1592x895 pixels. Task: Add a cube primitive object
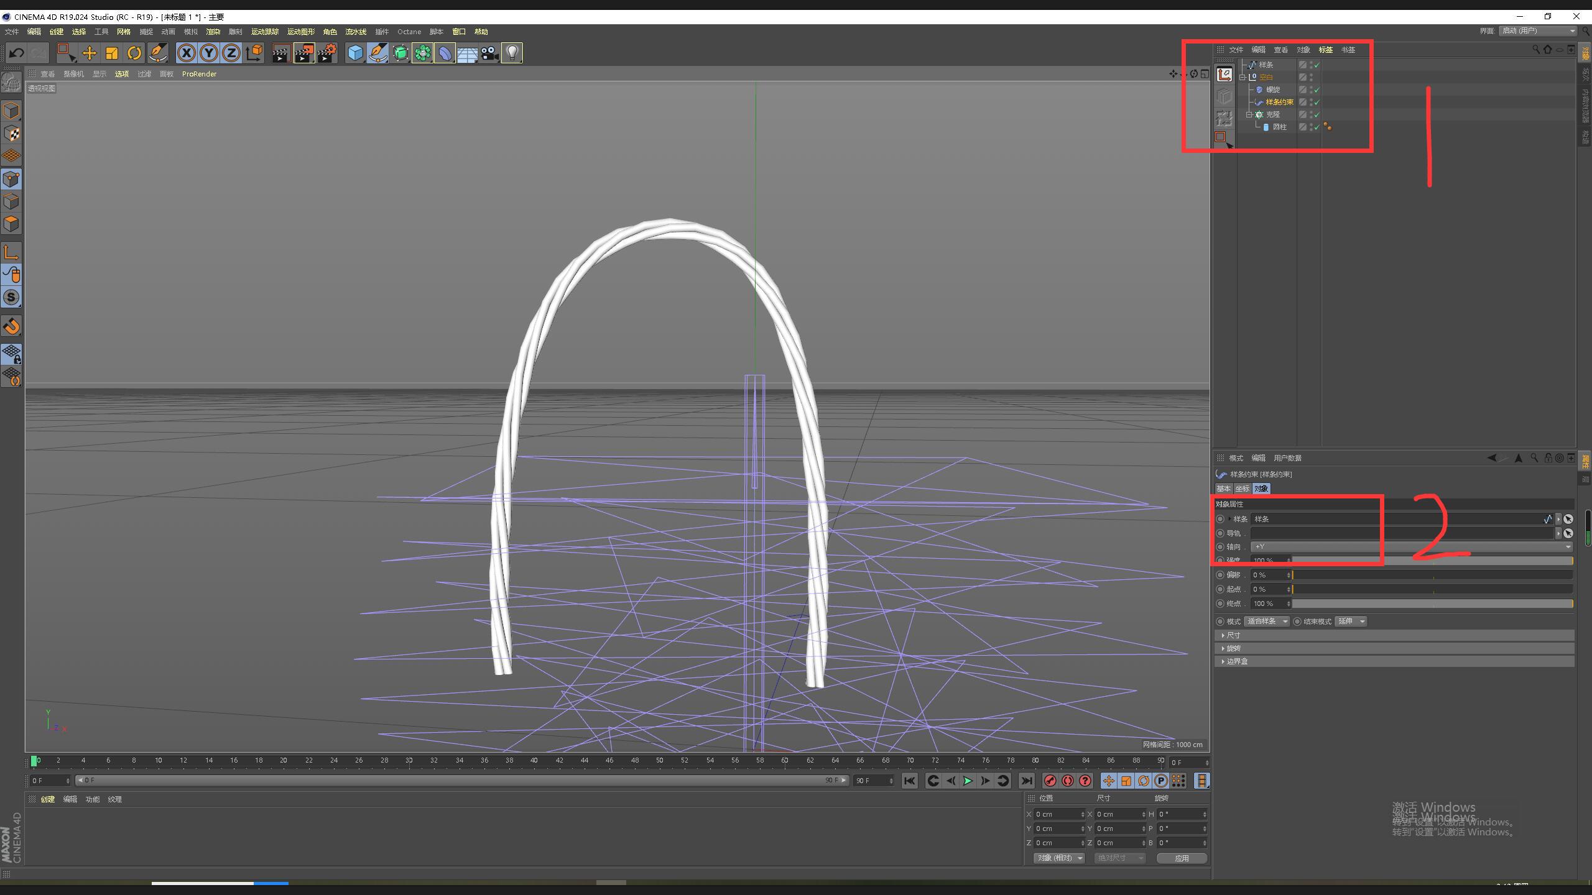tap(355, 53)
